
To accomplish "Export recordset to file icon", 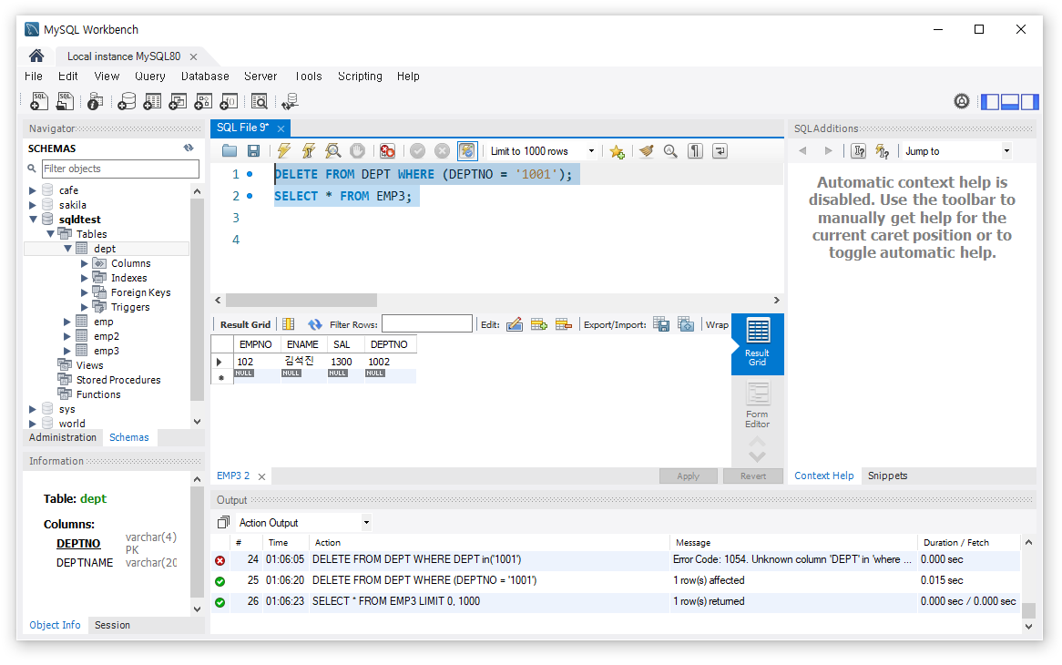I will [661, 324].
